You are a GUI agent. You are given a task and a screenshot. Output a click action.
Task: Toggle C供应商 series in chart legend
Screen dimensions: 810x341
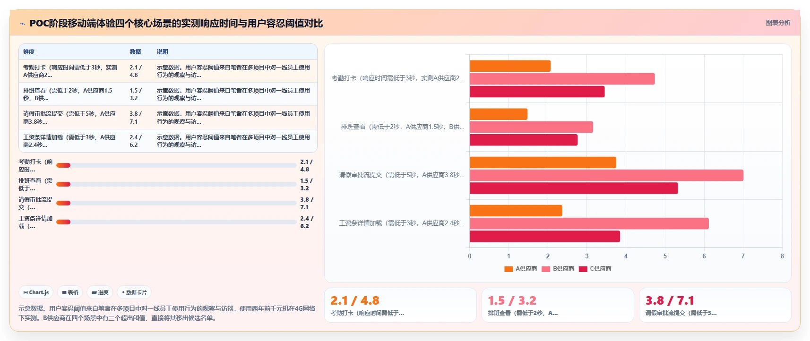[x=595, y=269]
